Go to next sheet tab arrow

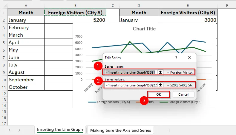click(x=19, y=130)
